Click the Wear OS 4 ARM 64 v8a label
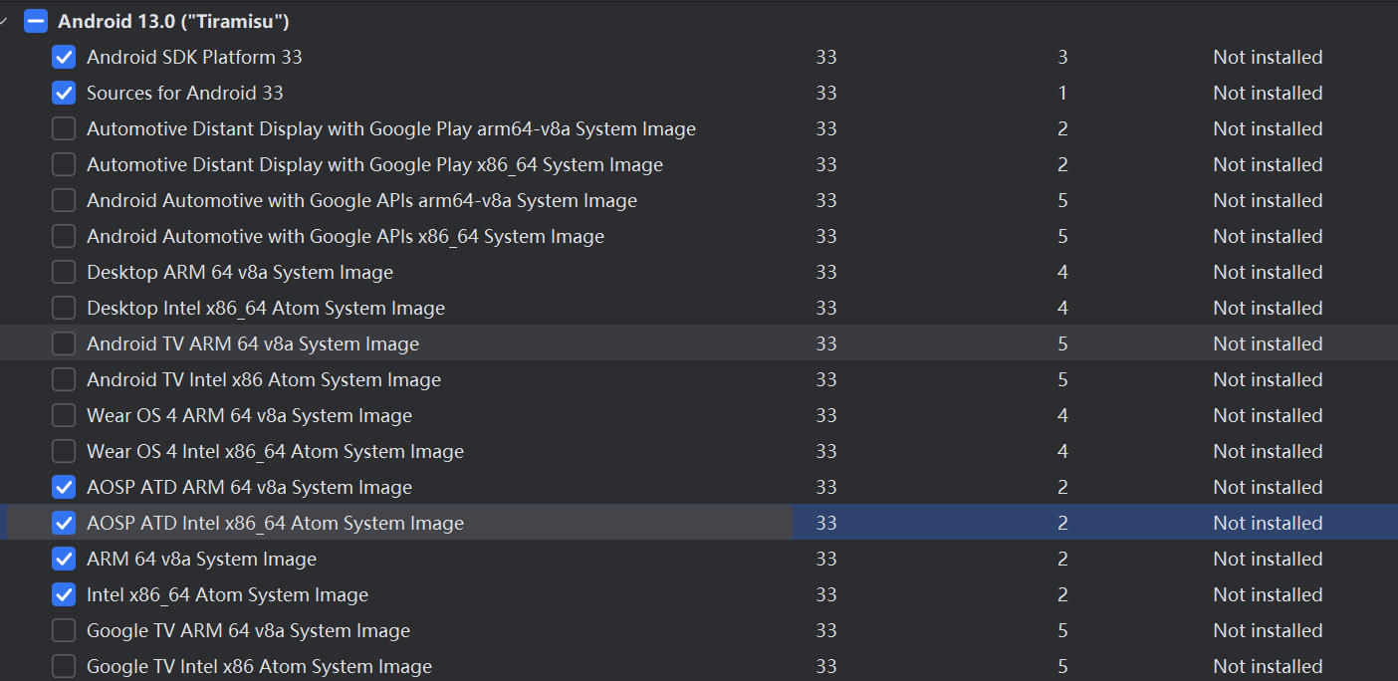The image size is (1398, 681). [249, 415]
